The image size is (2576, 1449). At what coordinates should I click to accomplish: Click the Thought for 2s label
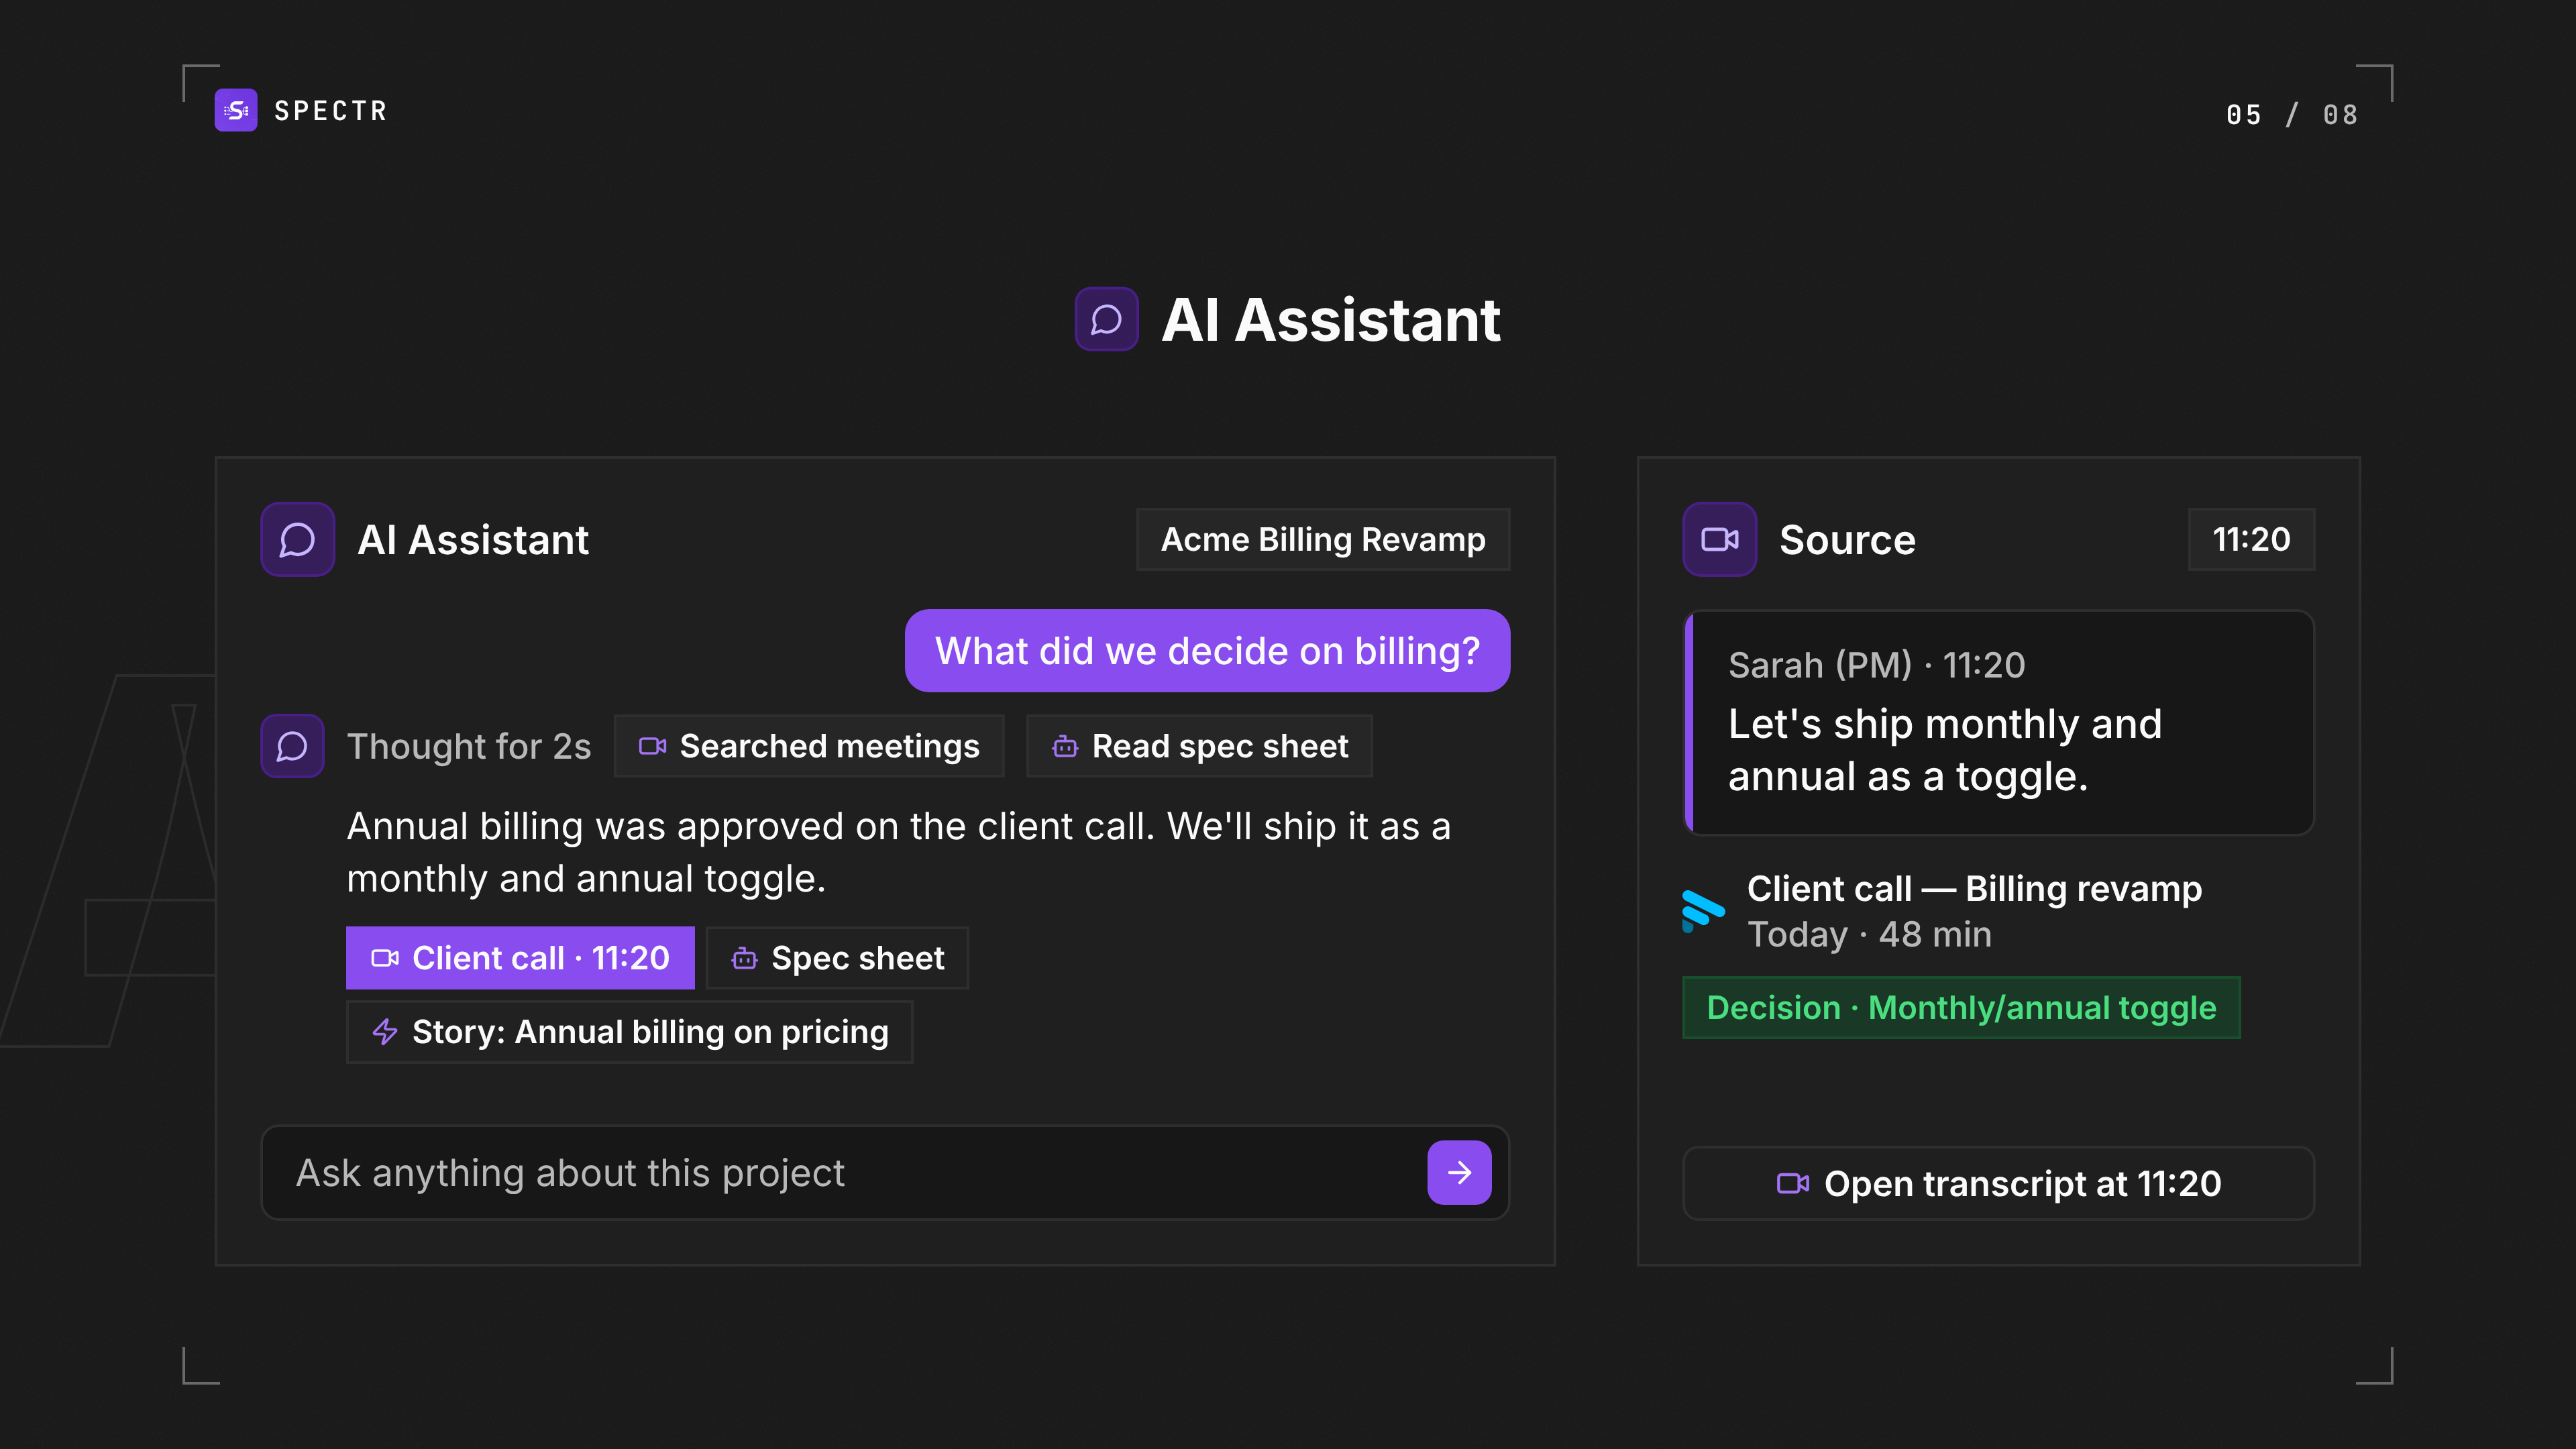(468, 746)
